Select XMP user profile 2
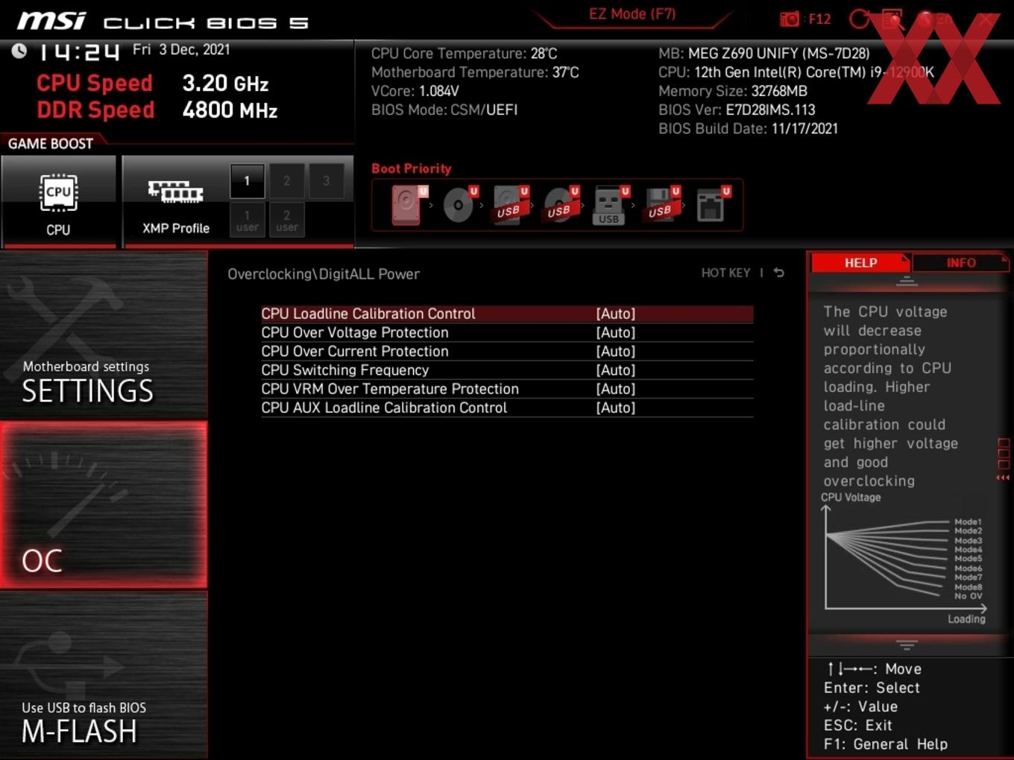 pyautogui.click(x=286, y=220)
